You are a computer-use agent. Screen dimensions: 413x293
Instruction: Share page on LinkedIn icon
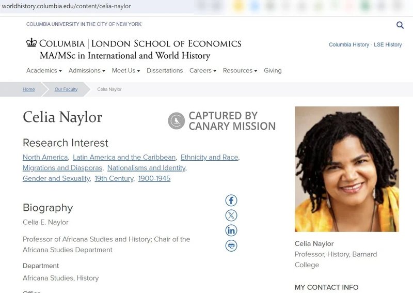pos(231,230)
